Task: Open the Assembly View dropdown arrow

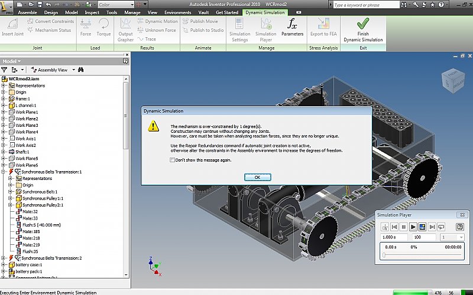Action: click(73, 70)
